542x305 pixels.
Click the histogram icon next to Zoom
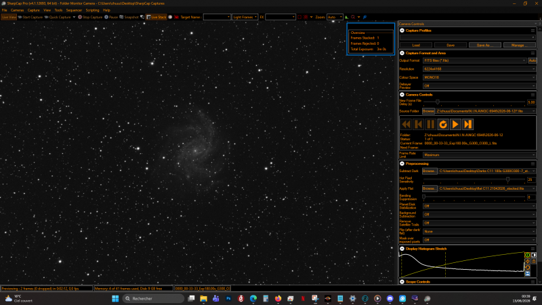tap(347, 17)
